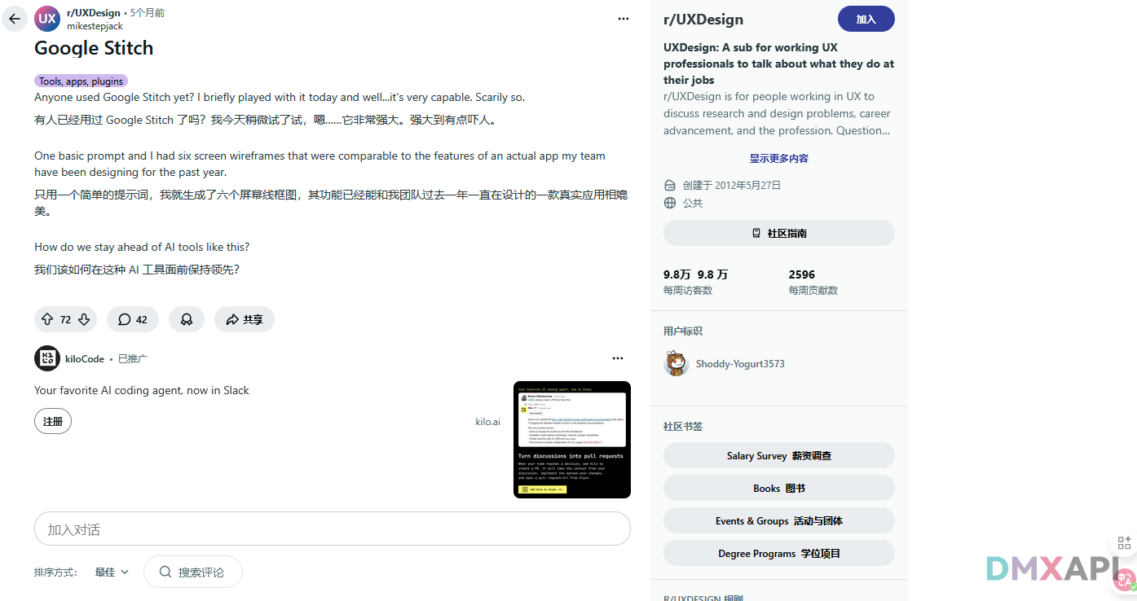Join the community with 加入 button

coord(866,19)
